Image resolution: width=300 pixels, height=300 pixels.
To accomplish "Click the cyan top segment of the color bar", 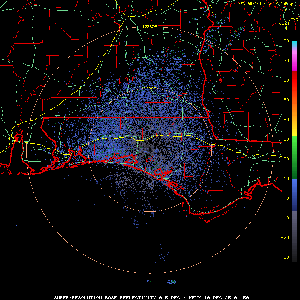I will point(294,44).
